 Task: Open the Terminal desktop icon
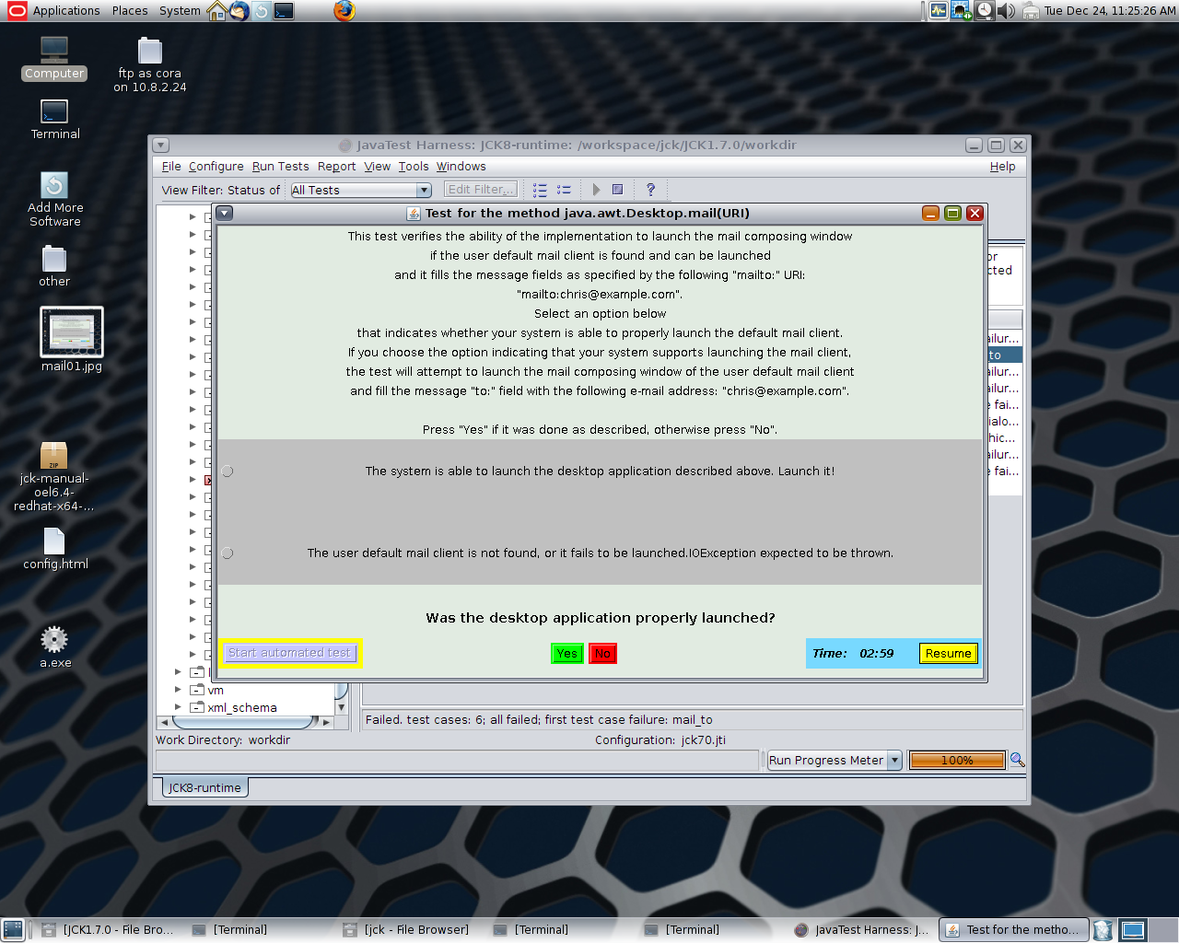coord(54,118)
